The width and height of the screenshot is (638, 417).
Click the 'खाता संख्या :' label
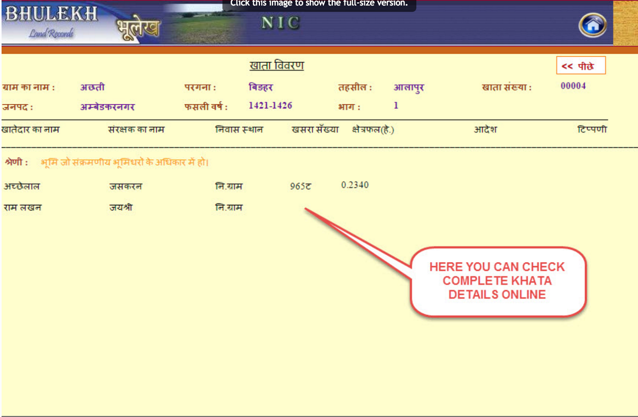507,87
